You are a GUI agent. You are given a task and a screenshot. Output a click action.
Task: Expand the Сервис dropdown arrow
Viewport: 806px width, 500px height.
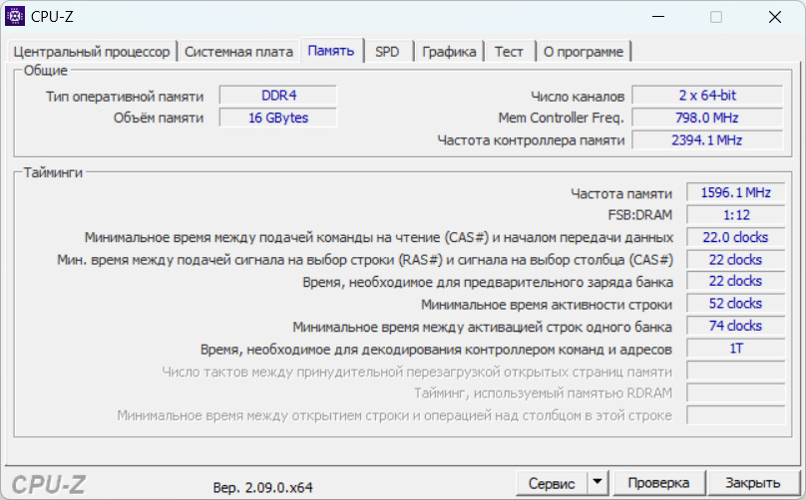pyautogui.click(x=598, y=482)
